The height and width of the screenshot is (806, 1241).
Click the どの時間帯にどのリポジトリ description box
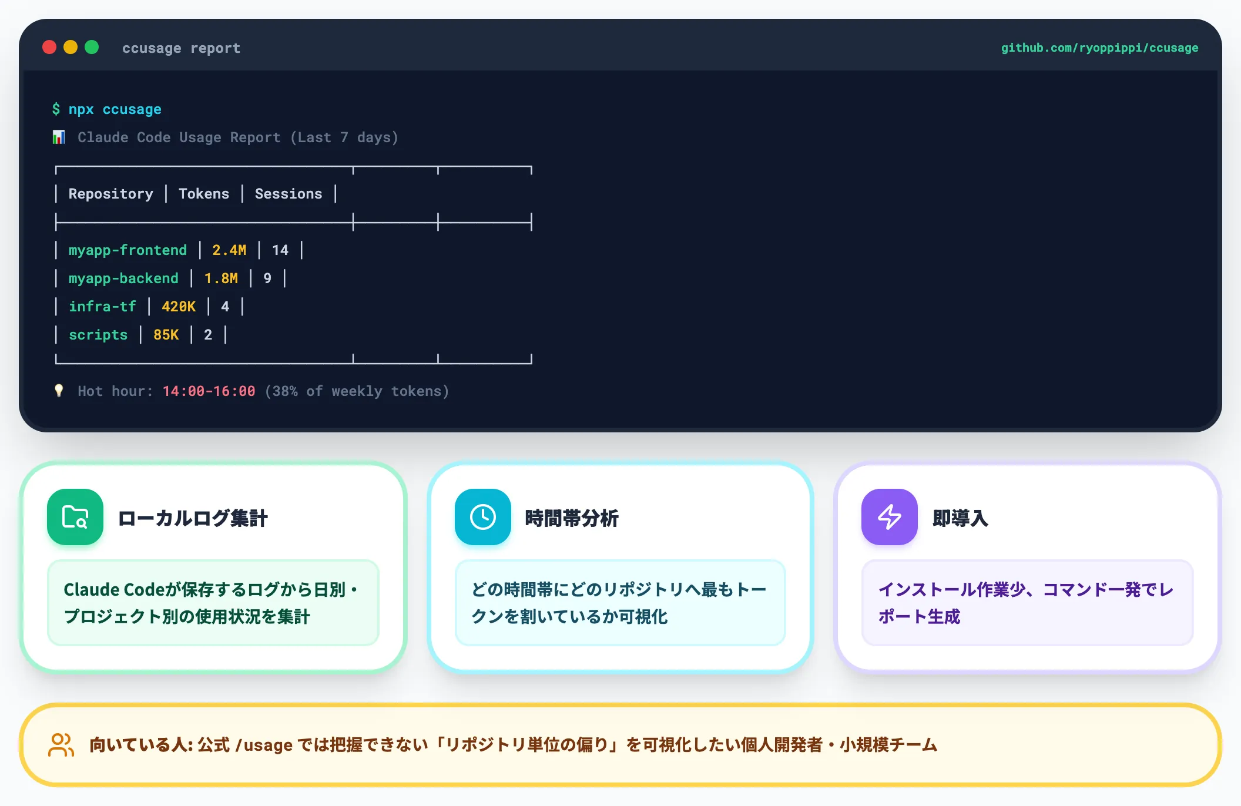(620, 603)
